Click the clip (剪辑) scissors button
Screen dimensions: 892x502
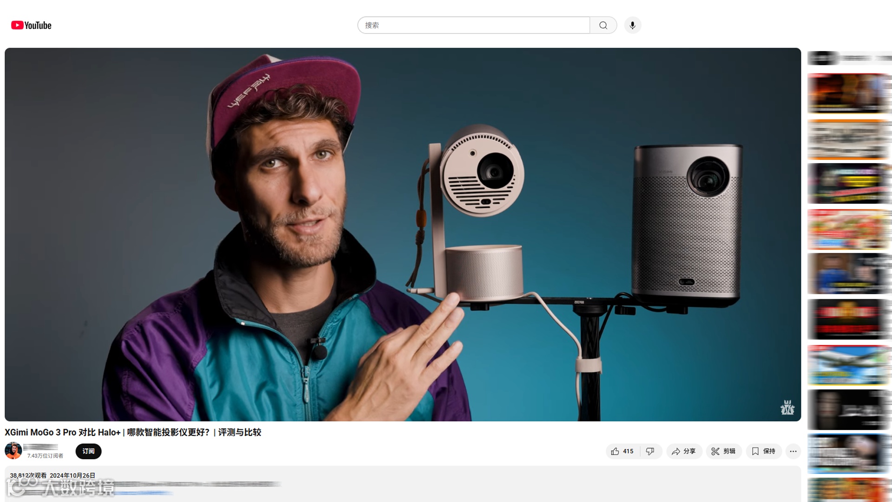723,451
